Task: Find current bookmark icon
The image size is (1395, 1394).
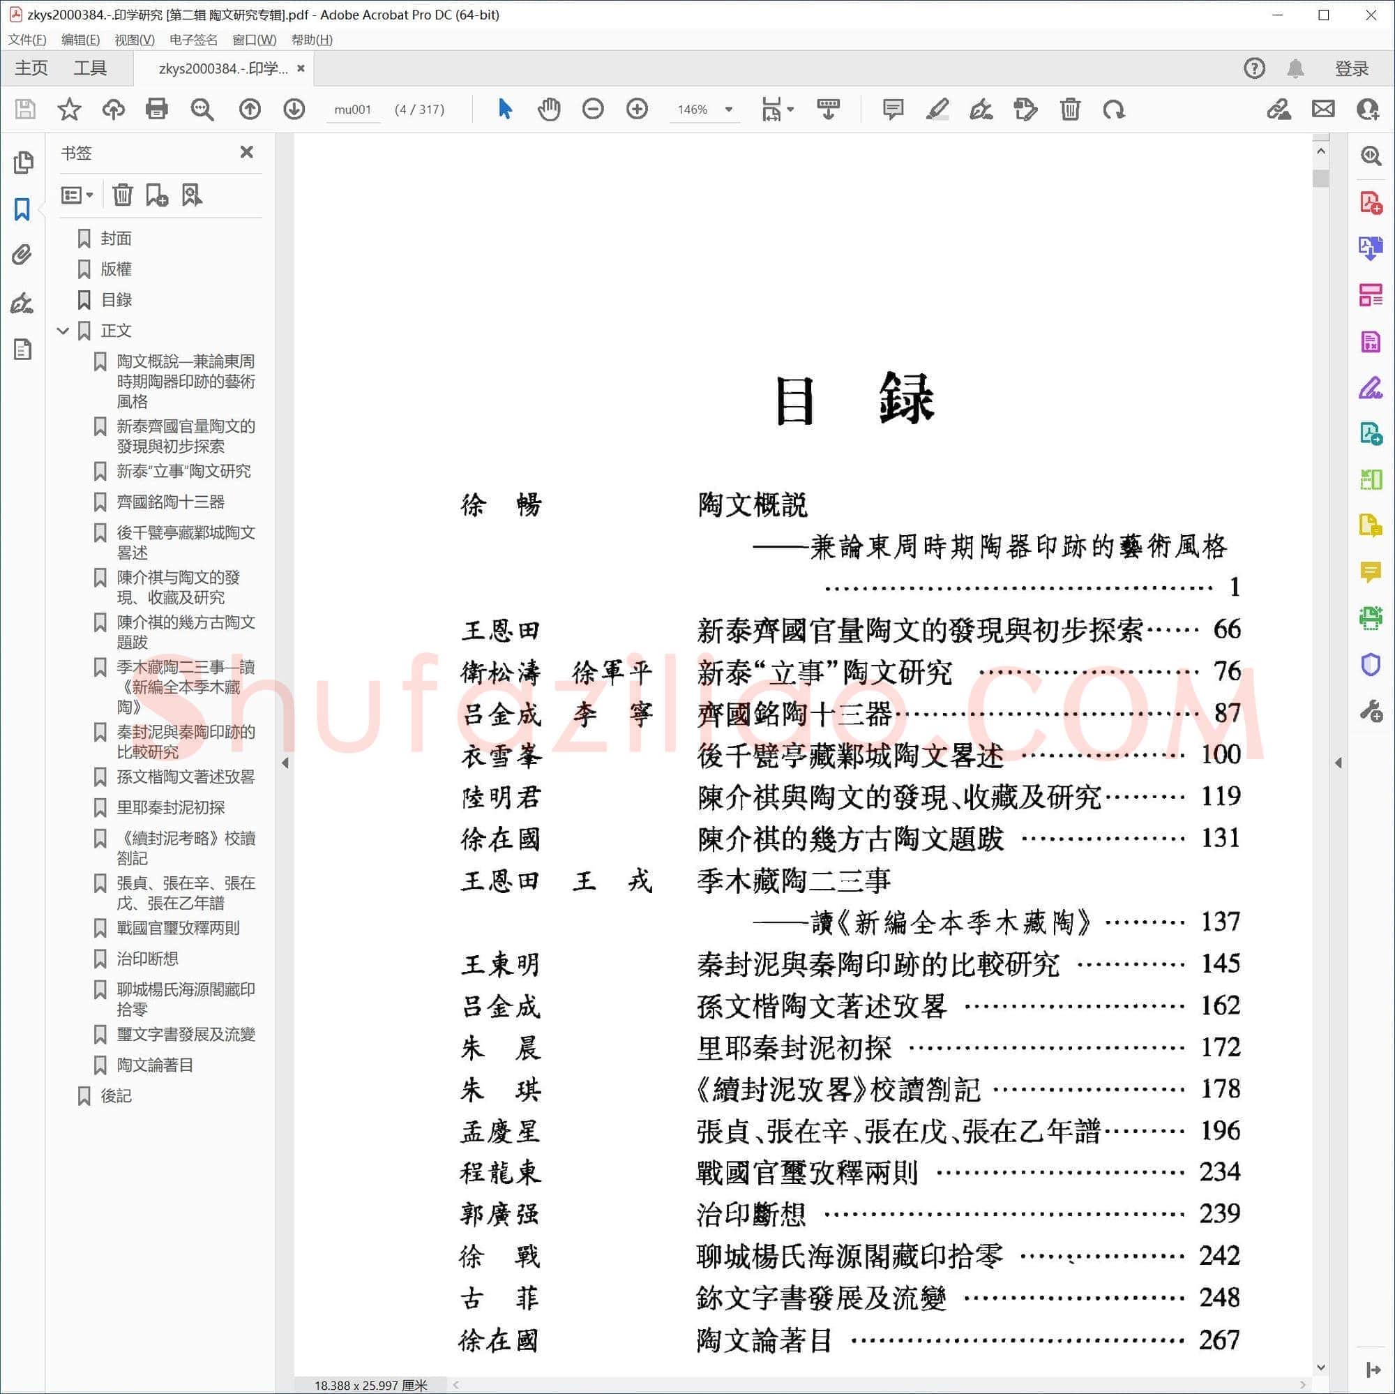Action: point(191,195)
